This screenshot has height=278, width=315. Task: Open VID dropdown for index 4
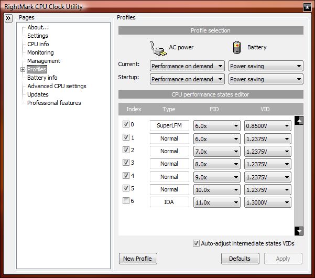click(x=268, y=177)
